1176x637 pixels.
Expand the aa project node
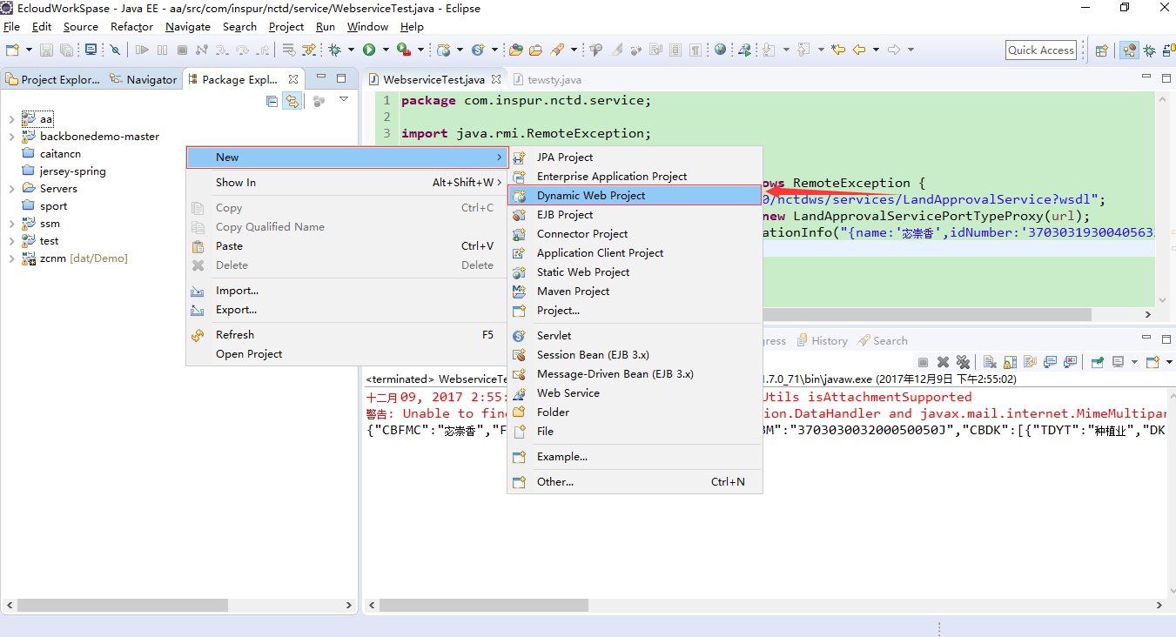(11, 118)
